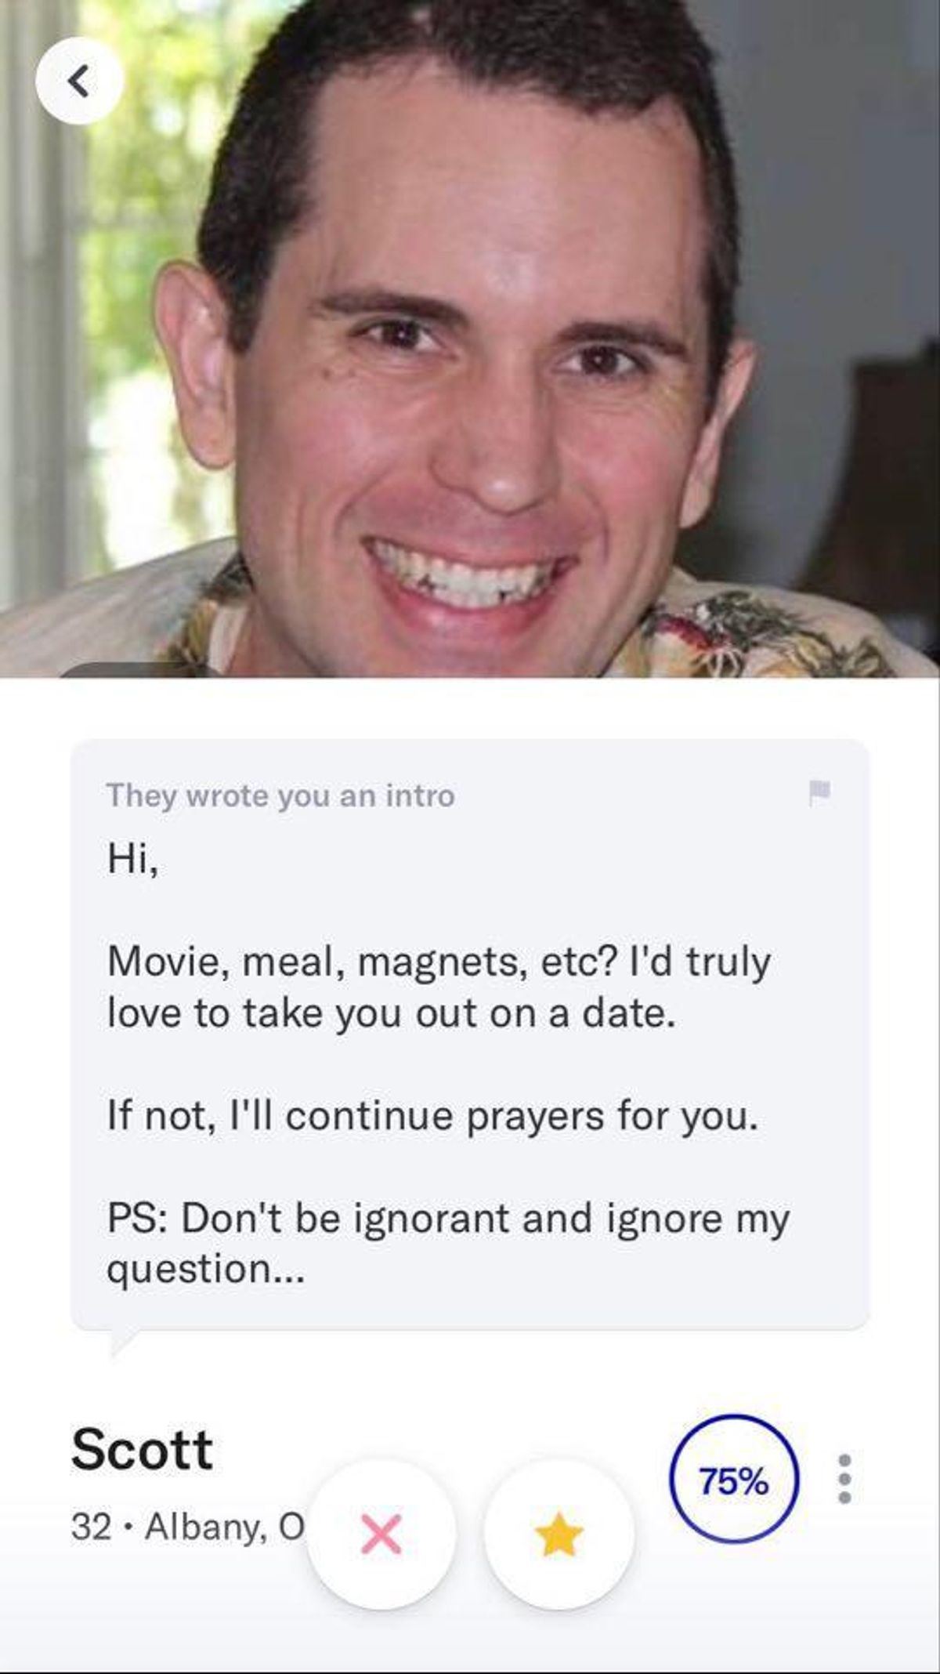Open the three-dot more options menu
The image size is (940, 1674).
click(844, 1479)
